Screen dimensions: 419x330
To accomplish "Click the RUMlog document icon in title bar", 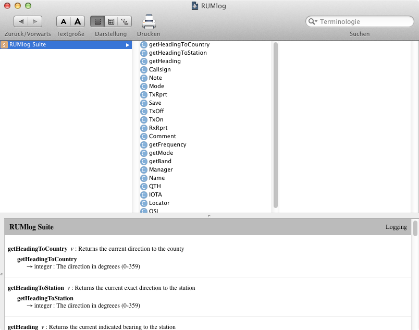I will [195, 6].
